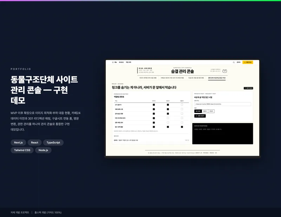
Task: Switch to 카페24 데이터 이전·301 리디렉션 매핑 tab
Action: pyautogui.click(x=172, y=78)
